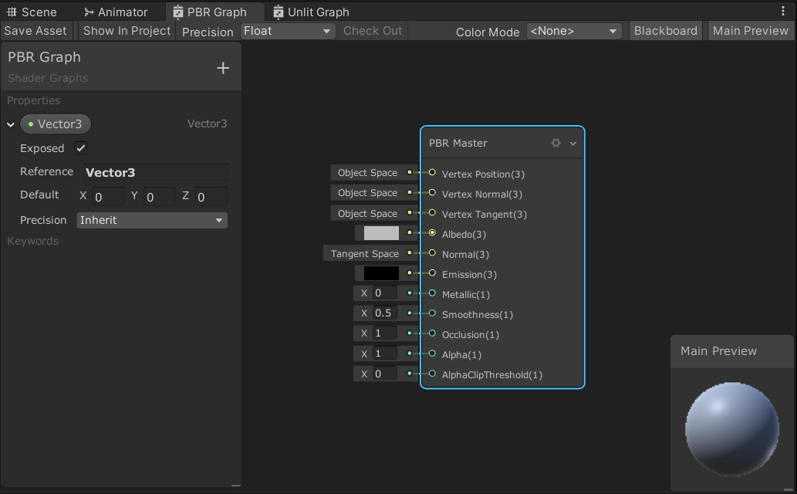Viewport: 797px width, 494px height.
Task: Click the Save Asset button
Action: (35, 31)
